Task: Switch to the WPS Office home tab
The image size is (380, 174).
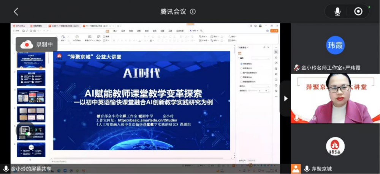Action: 19,26
